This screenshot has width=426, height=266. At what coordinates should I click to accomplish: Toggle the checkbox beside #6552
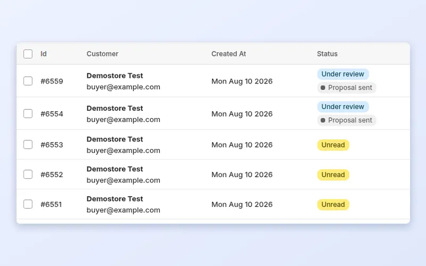pyautogui.click(x=28, y=174)
